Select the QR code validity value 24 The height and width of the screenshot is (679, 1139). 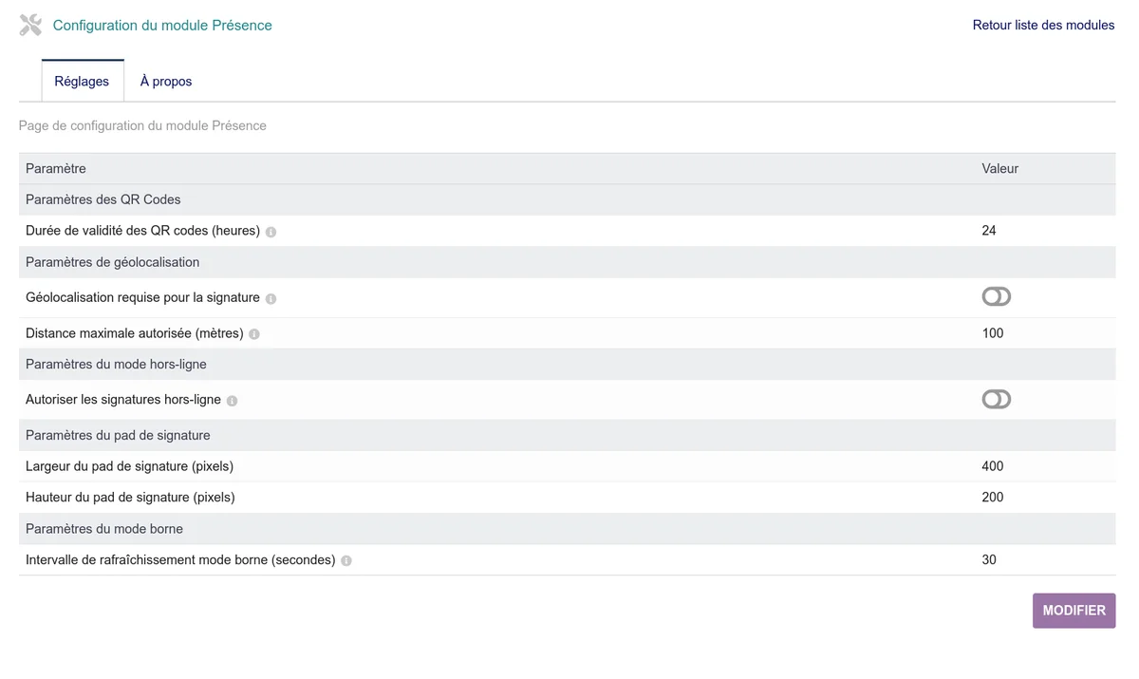[989, 231]
